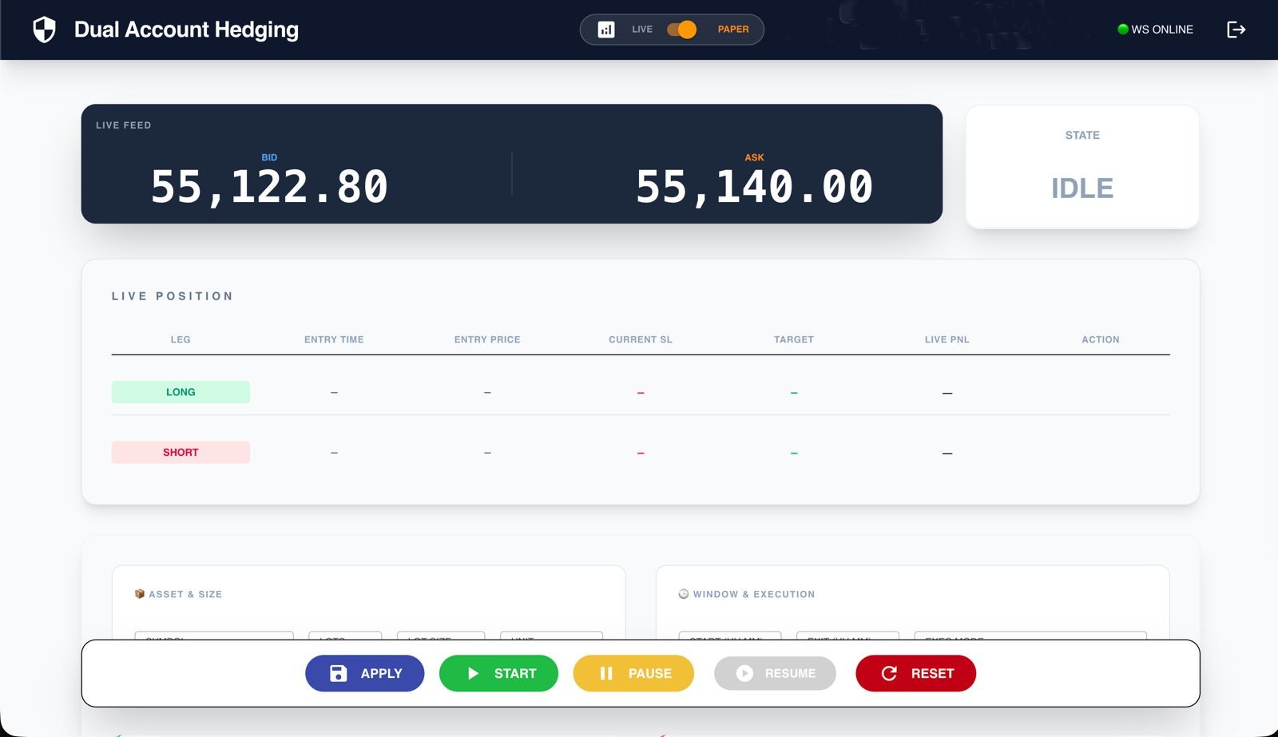The width and height of the screenshot is (1278, 737).
Task: Click the SHORT leg badge
Action: click(x=181, y=452)
